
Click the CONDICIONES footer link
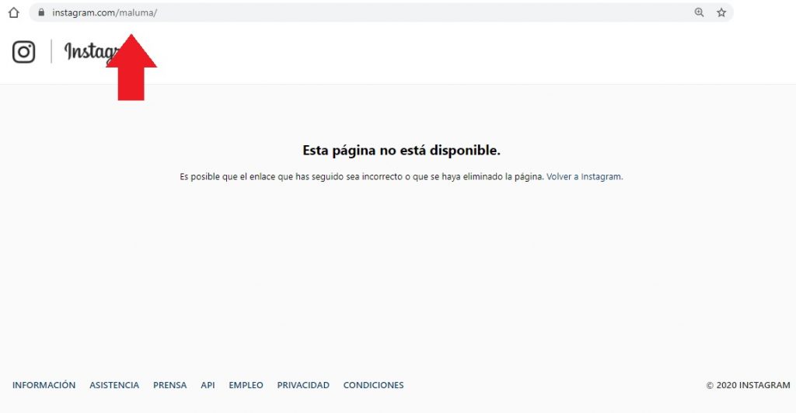[373, 385]
